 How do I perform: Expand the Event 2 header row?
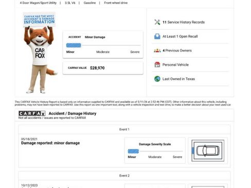[124, 176]
